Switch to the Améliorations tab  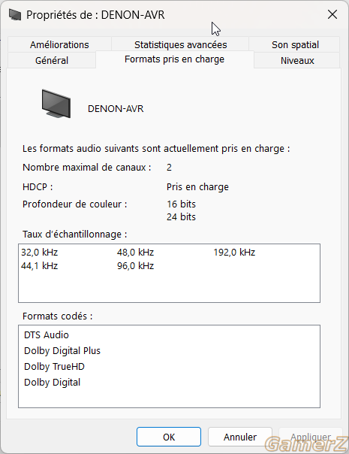[x=59, y=44]
